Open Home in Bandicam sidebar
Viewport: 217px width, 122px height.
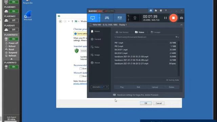(x=95, y=32)
